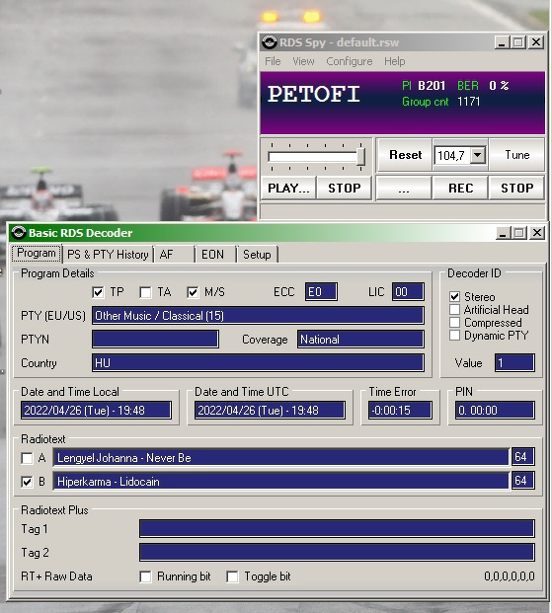The image size is (552, 613).
Task: Click the ... browse button beside REC
Action: click(x=404, y=188)
